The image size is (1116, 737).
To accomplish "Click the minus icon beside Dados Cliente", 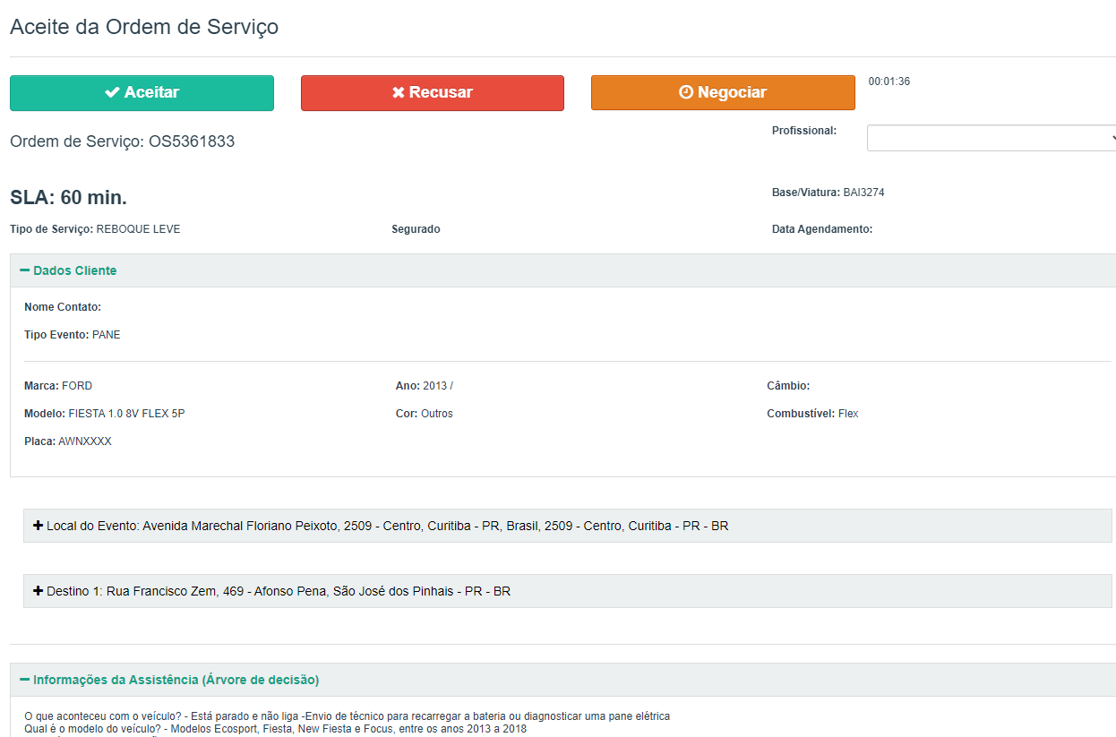I will pyautogui.click(x=25, y=270).
